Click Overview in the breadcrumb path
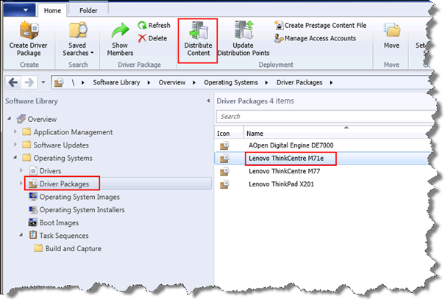 click(x=171, y=82)
